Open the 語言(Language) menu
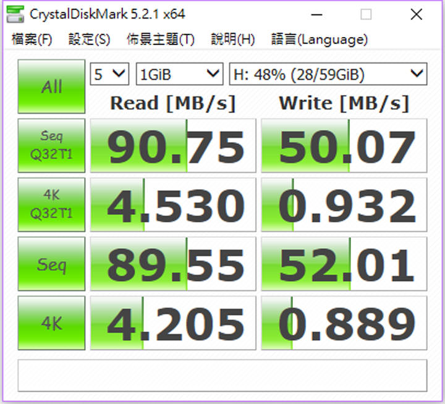This screenshot has height=404, width=445. coord(319,40)
